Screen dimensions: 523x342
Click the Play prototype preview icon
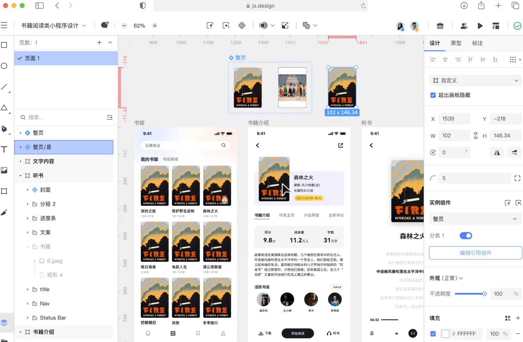click(x=480, y=26)
